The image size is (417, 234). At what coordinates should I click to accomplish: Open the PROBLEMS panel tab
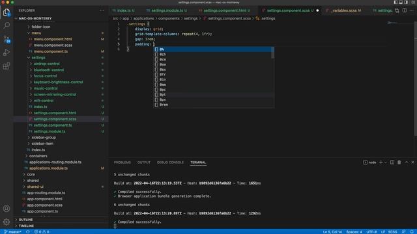[x=122, y=162]
